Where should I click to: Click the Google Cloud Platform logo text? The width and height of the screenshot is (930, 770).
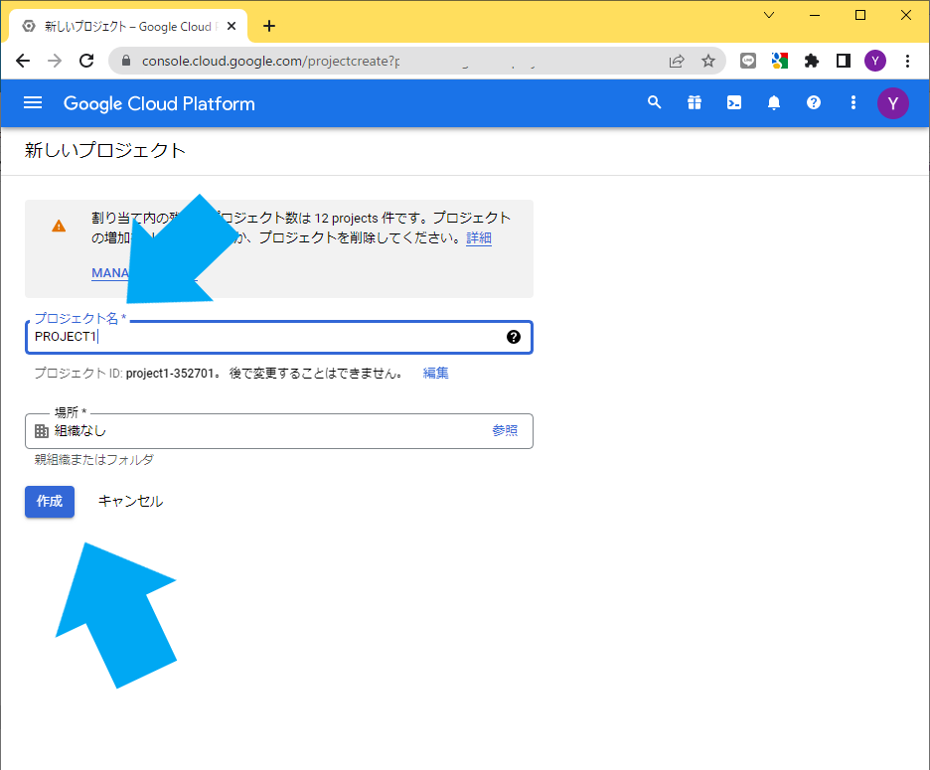pyautogui.click(x=159, y=103)
